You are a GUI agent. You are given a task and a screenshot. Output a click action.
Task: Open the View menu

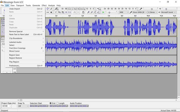[x=12, y=5]
